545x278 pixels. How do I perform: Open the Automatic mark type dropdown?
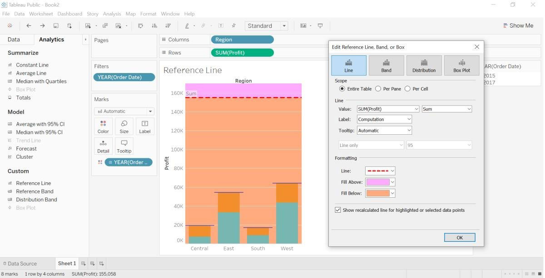[124, 111]
